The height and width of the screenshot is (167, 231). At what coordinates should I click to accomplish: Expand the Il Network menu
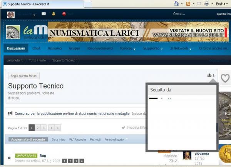click(x=181, y=48)
